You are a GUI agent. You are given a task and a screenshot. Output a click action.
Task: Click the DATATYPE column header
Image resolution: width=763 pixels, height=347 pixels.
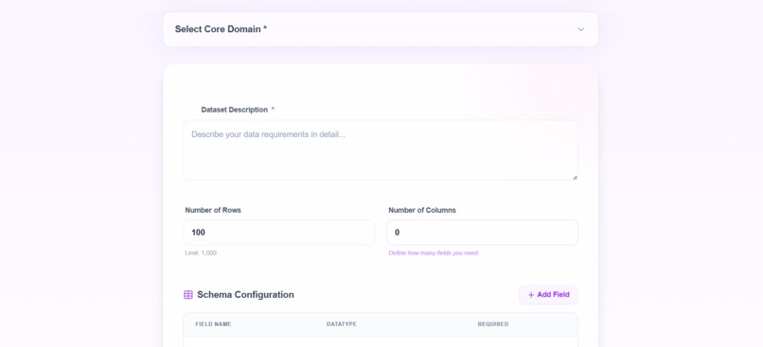click(x=342, y=324)
